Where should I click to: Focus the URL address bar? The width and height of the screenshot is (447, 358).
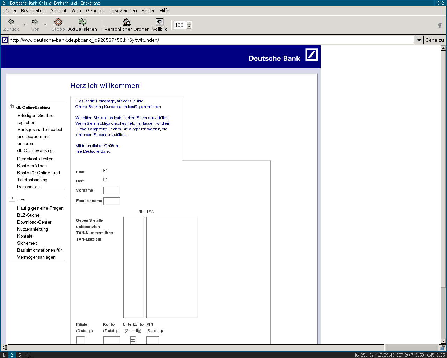(x=211, y=40)
